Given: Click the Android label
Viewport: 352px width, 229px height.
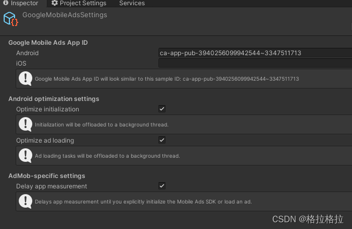Looking at the screenshot, I should click(x=28, y=53).
